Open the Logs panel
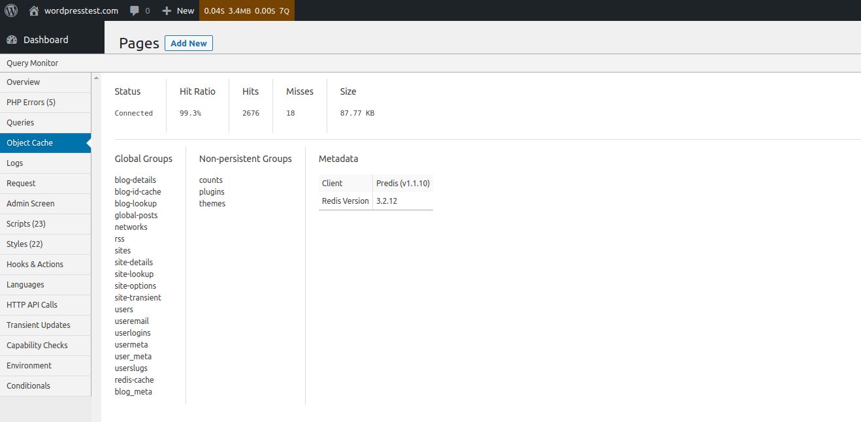Screen dimensions: 861x422 pos(14,163)
